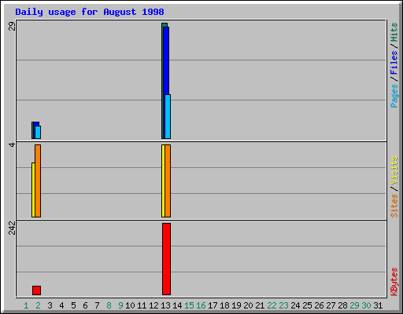Select the orange Sites bar for day 2
This screenshot has width=403, height=314.
38,181
